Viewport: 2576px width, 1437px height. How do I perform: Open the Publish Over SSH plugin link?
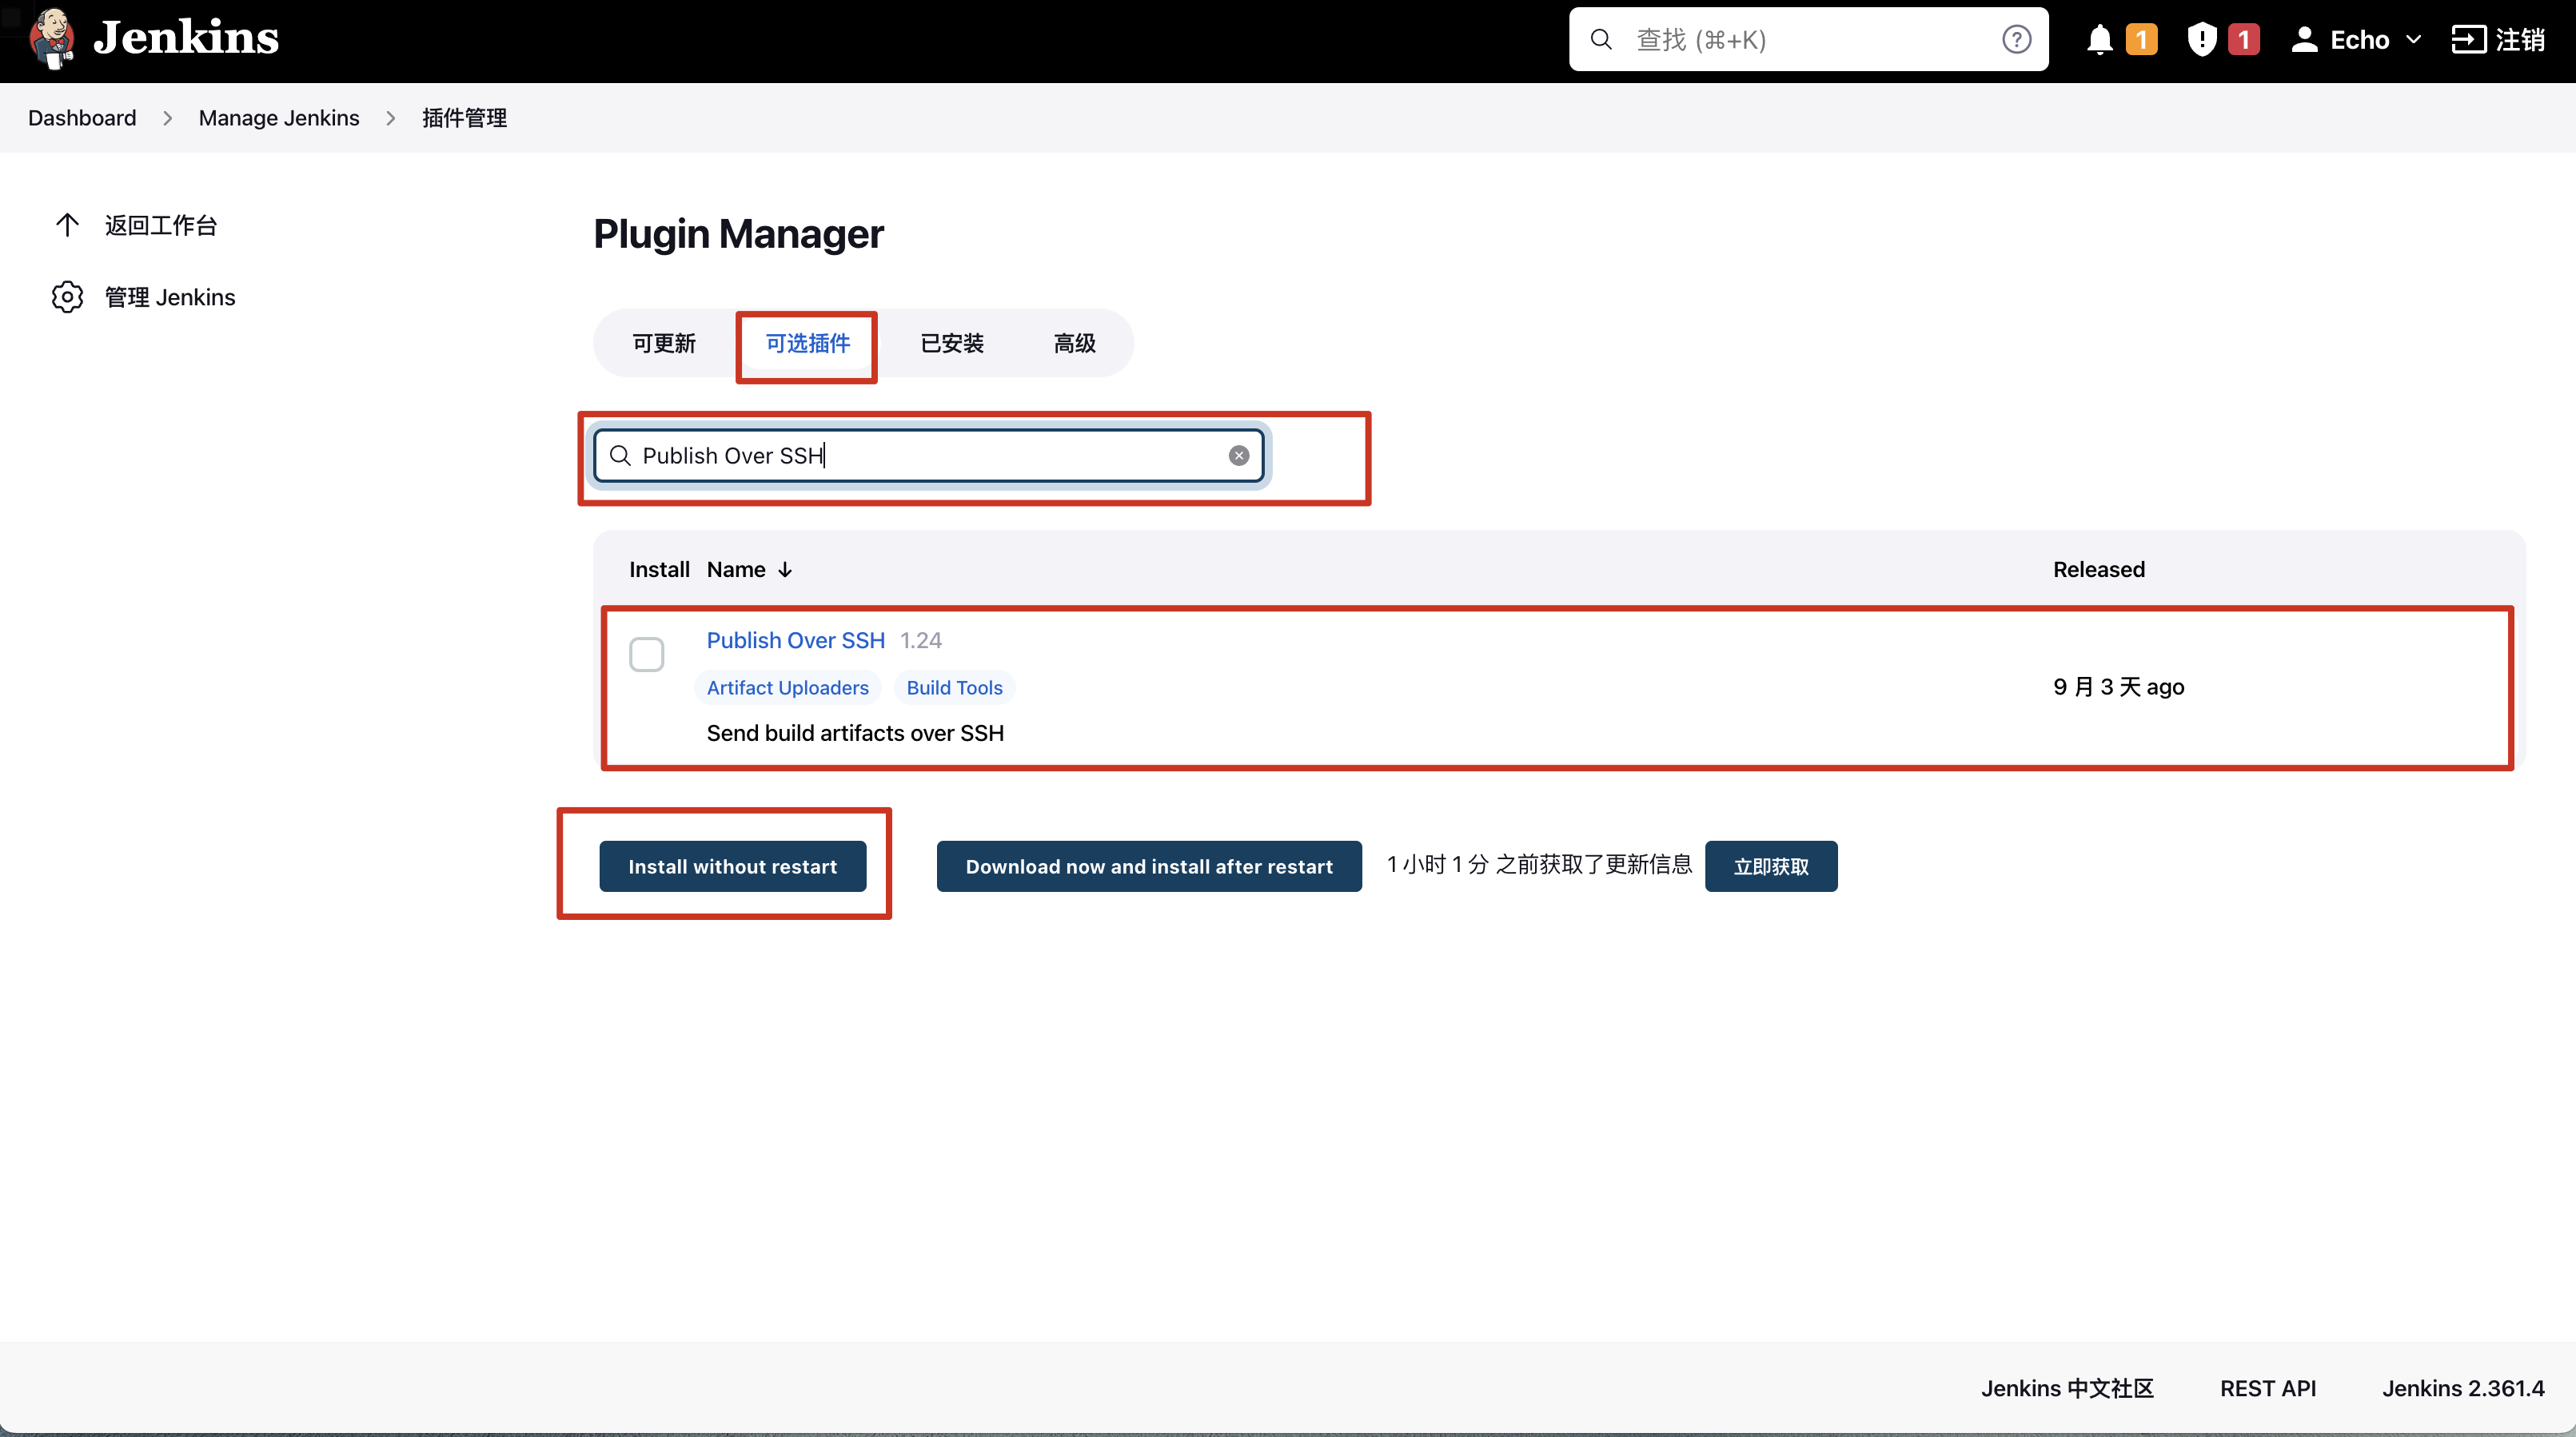(x=796, y=640)
